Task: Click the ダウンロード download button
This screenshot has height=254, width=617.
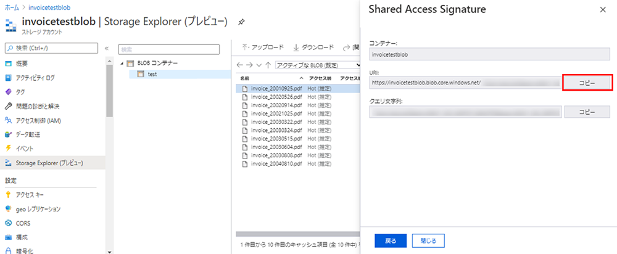Action: click(x=313, y=47)
